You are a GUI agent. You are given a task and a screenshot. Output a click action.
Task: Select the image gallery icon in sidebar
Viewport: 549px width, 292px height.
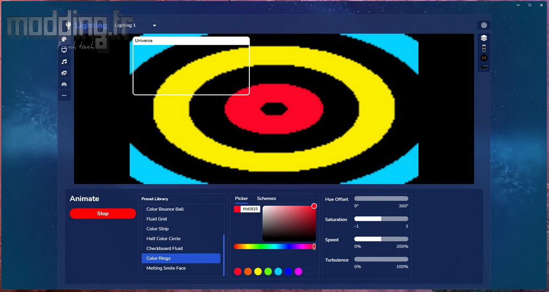pyautogui.click(x=64, y=73)
